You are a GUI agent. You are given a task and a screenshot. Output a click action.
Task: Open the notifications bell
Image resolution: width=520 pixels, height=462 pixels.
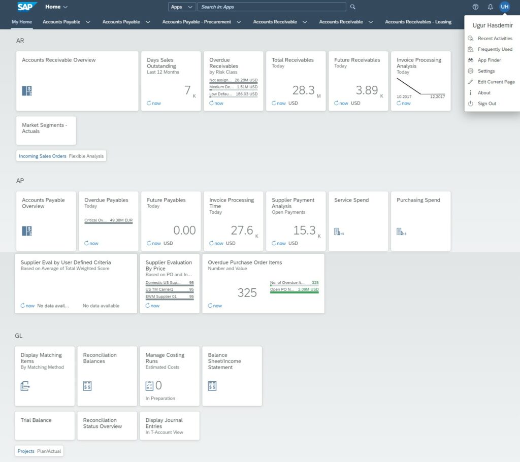[x=490, y=7]
